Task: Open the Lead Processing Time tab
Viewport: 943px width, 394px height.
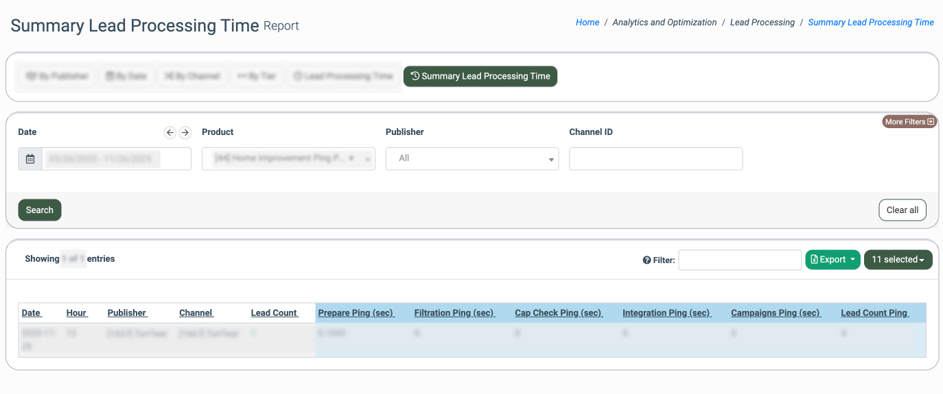Action: 343,77
